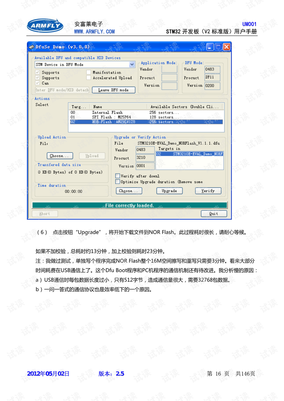Viewport: 284px width, 401px height.
Task: Click the Verify button
Action: point(208,191)
